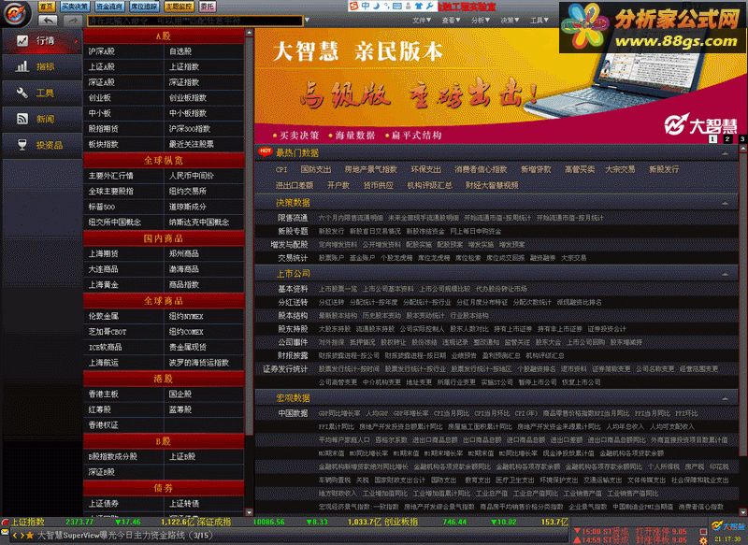Collapse the 上市公司 section

coord(725,274)
